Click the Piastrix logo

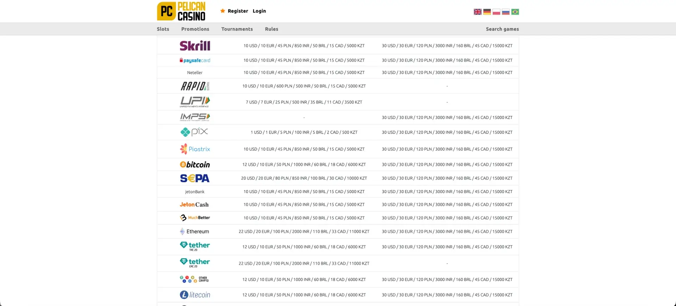[195, 149]
